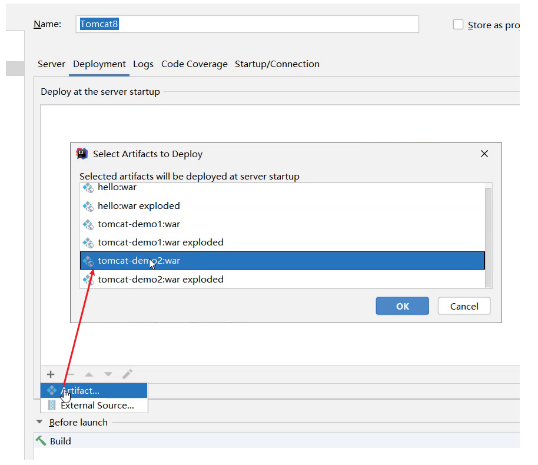Enable the Store as project checkbox
Viewport: 538px width, 465px height.
click(458, 25)
